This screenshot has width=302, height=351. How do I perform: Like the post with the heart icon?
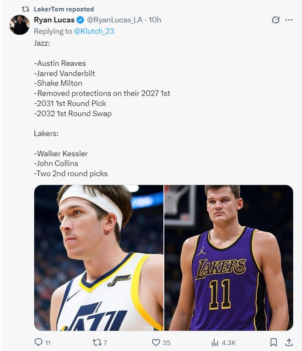coord(156,342)
